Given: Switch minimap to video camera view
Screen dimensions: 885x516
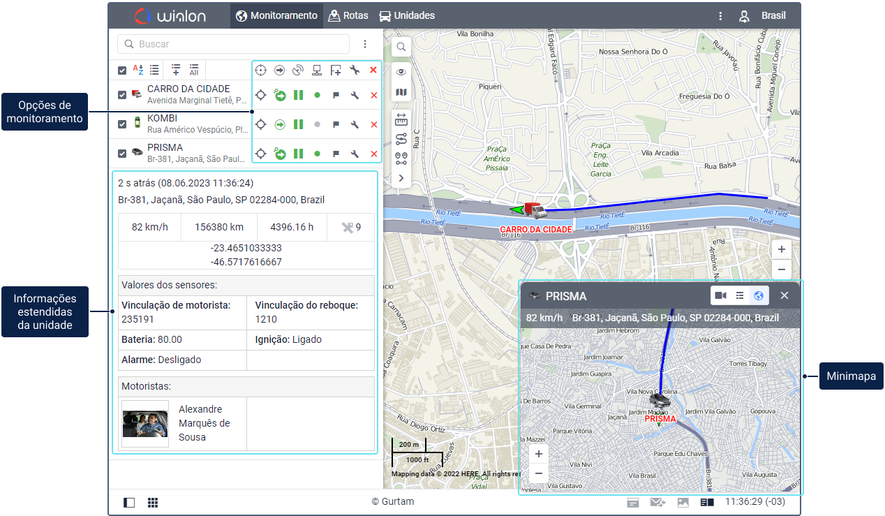Looking at the screenshot, I should [721, 295].
